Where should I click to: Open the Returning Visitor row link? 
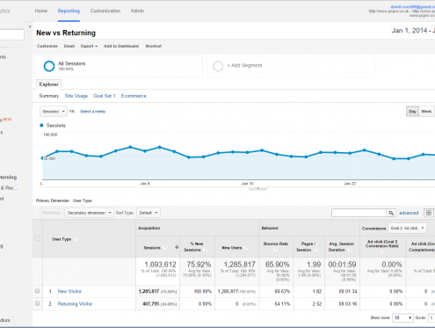pos(75,304)
